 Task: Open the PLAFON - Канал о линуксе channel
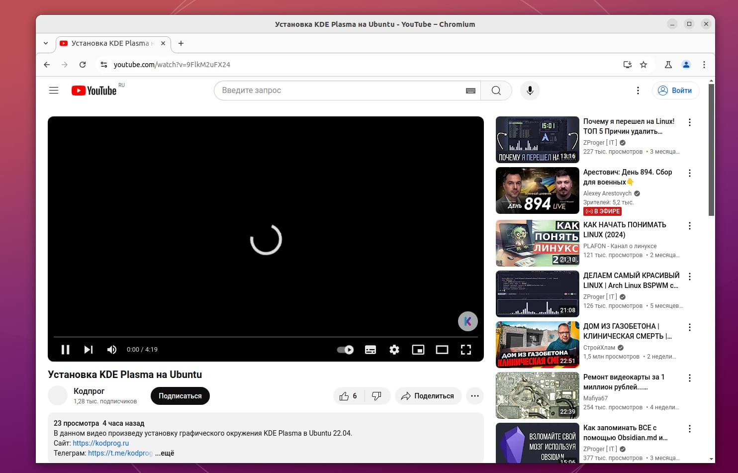pyautogui.click(x=620, y=246)
